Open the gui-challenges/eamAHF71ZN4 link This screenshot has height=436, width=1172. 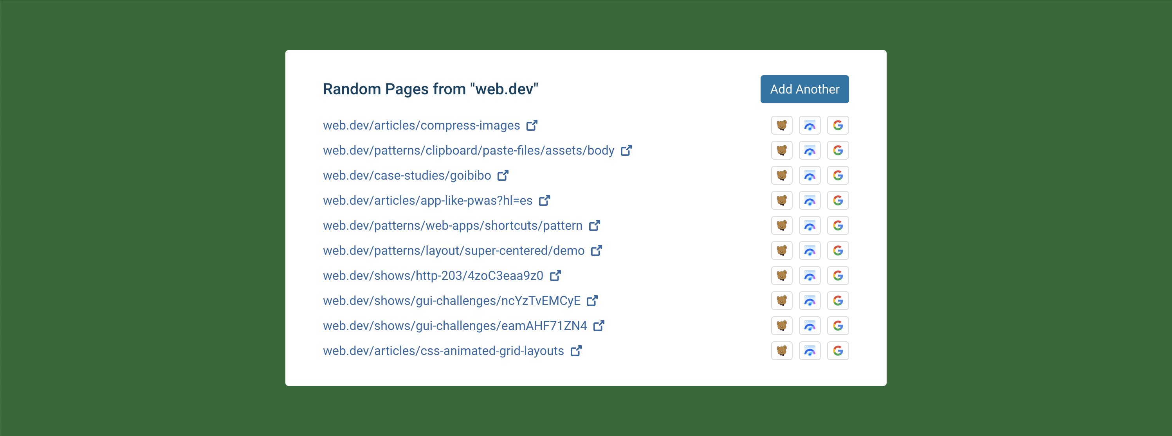(463, 325)
